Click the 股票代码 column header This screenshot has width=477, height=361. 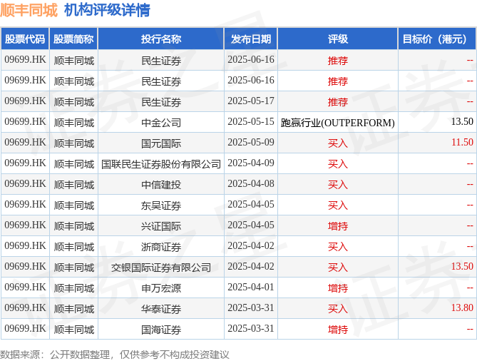pyautogui.click(x=25, y=39)
